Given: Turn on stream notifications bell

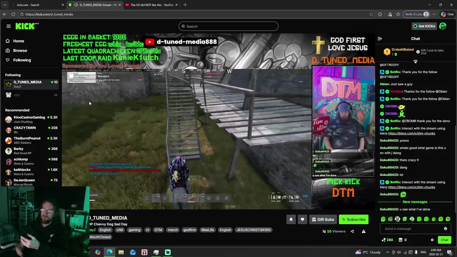Looking at the screenshot, I should (291, 220).
